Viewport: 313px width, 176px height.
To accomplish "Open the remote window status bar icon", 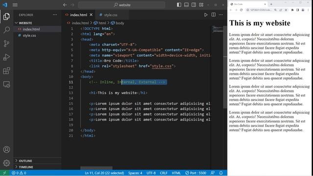I will tap(4, 173).
